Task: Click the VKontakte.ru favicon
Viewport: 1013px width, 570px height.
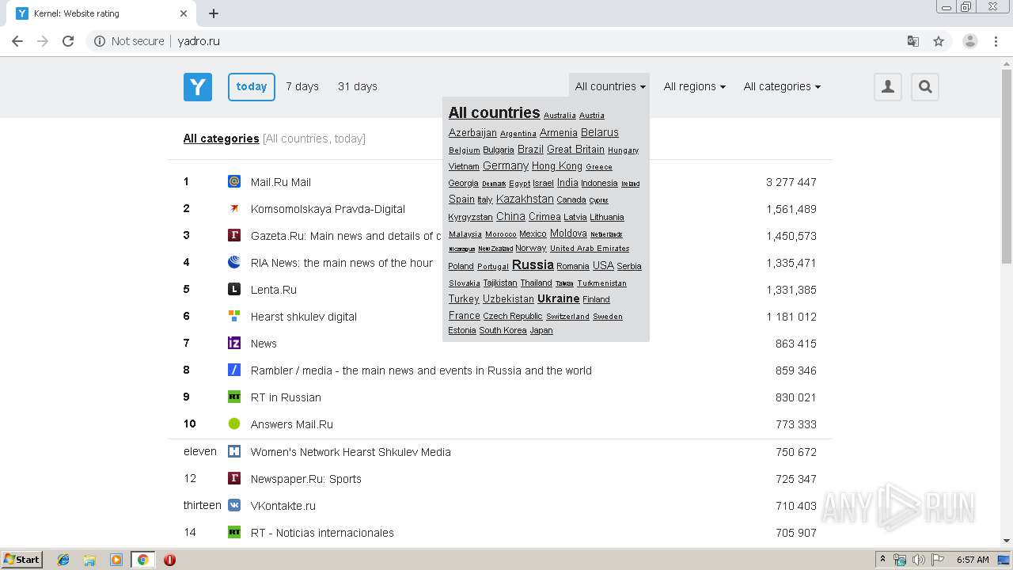Action: point(234,505)
